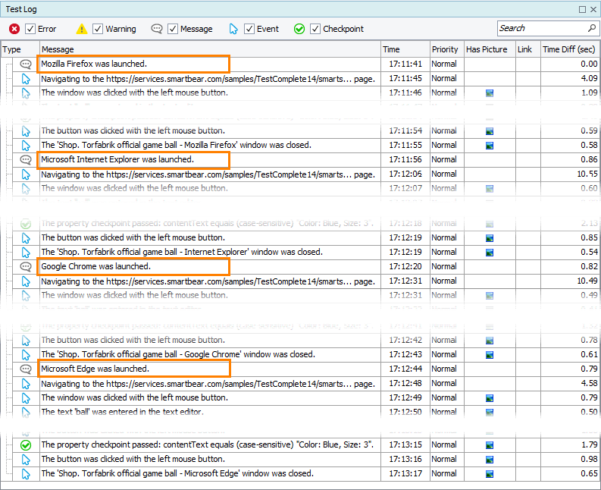Viewport: 601px width, 490px height.
Task: Click the message icon for Google Chrome launched
Action: [26, 267]
